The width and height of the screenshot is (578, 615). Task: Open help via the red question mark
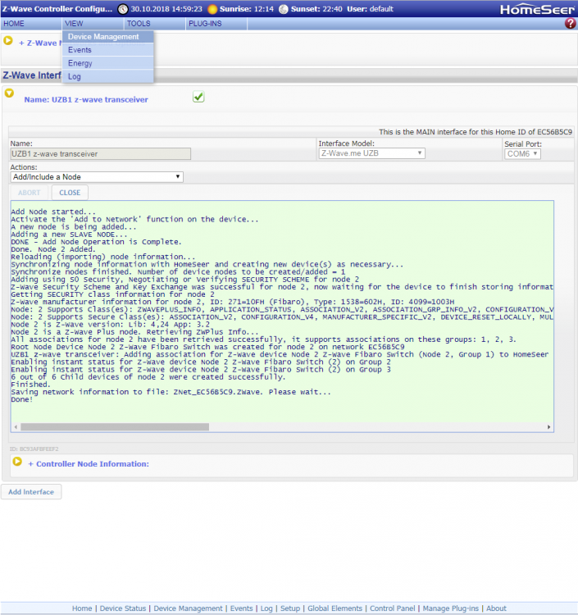(571, 24)
